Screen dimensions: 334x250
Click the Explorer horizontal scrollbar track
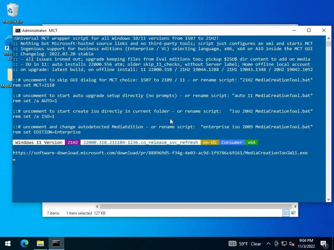[x=196, y=206]
